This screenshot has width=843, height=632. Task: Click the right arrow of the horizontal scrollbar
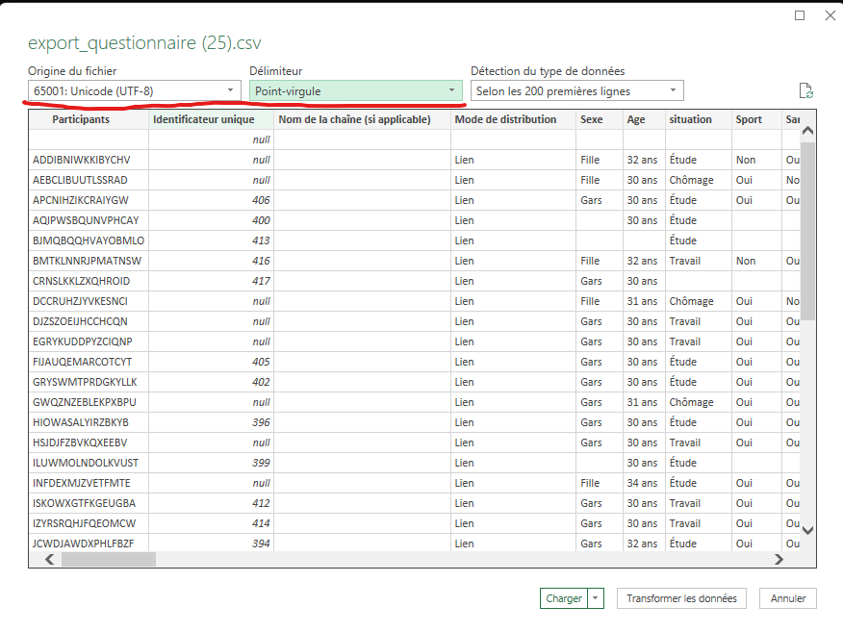(x=779, y=559)
